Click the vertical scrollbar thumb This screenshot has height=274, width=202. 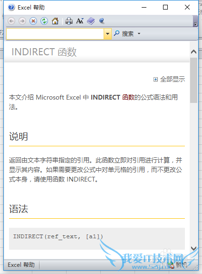tap(193, 81)
